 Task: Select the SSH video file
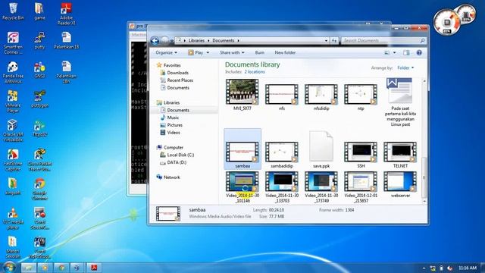[361, 155]
